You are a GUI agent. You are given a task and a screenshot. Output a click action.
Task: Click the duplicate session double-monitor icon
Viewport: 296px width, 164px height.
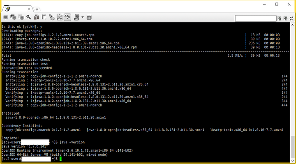tap(14, 17)
